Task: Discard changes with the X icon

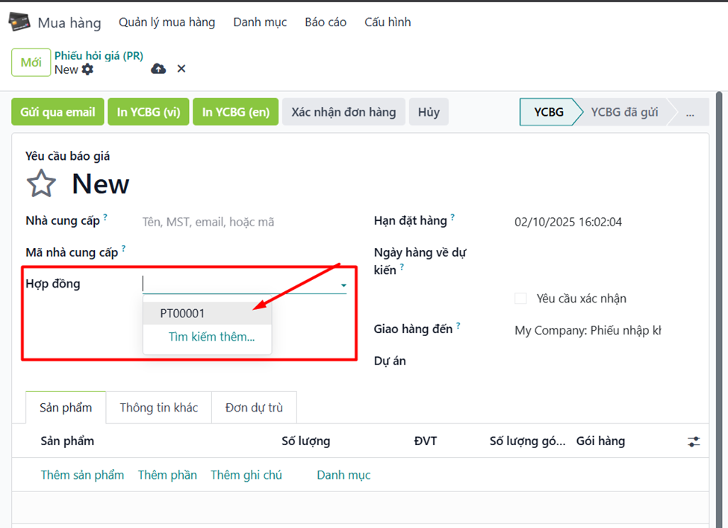Action: coord(181,69)
